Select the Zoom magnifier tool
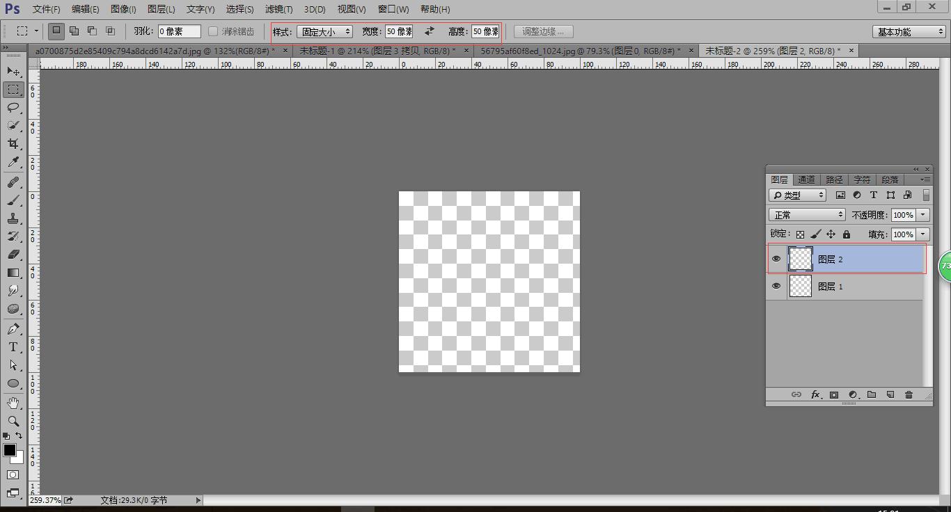 (x=13, y=421)
